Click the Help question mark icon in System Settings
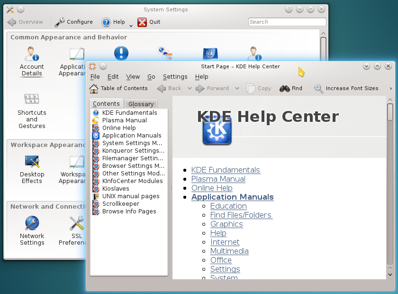The image size is (398, 294). pyautogui.click(x=106, y=22)
